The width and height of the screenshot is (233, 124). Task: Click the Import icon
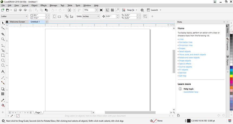coord(69,10)
